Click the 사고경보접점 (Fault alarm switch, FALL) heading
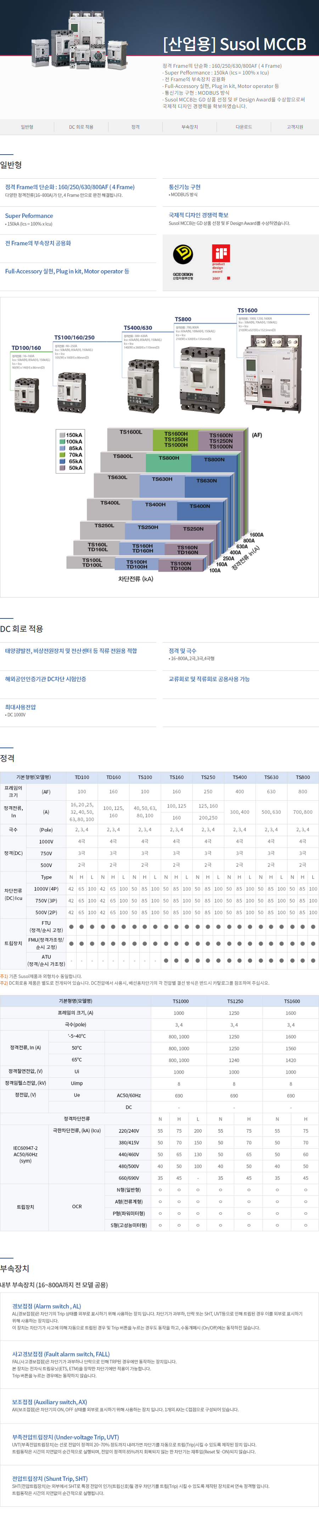Screen dimensions: 319x1516 (x=61, y=1354)
